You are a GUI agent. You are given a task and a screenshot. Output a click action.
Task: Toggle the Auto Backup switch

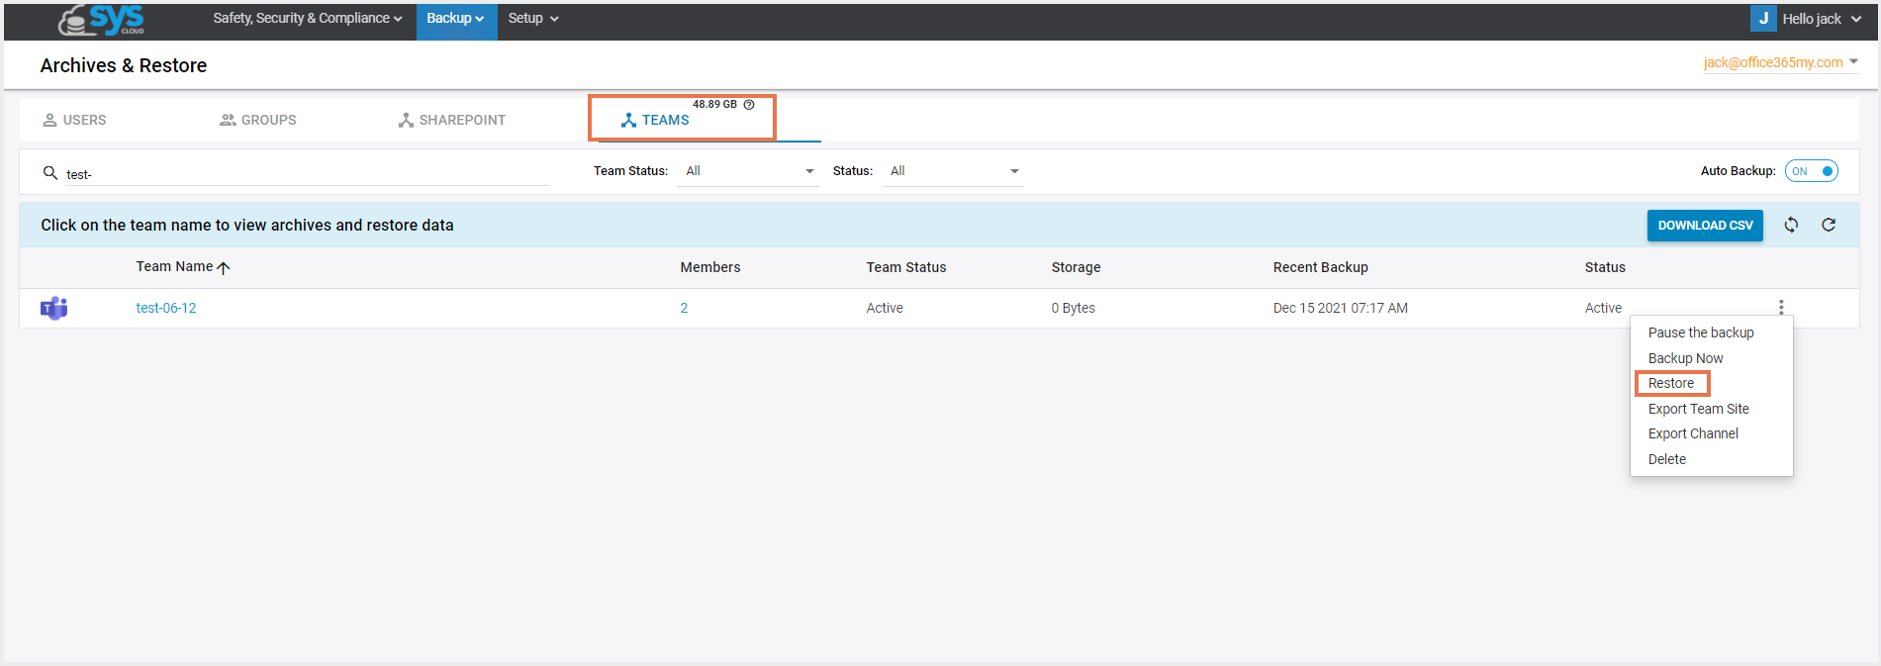[x=1811, y=171]
